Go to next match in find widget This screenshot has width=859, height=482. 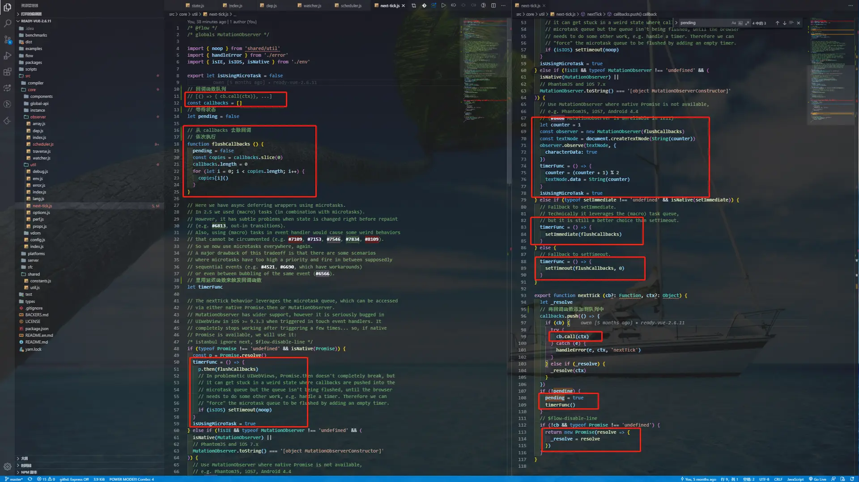pos(784,23)
